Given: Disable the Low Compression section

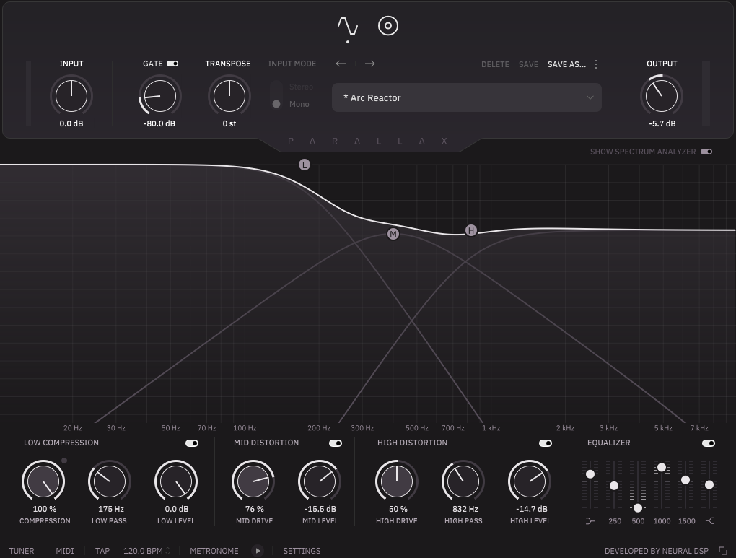Looking at the screenshot, I should point(192,443).
